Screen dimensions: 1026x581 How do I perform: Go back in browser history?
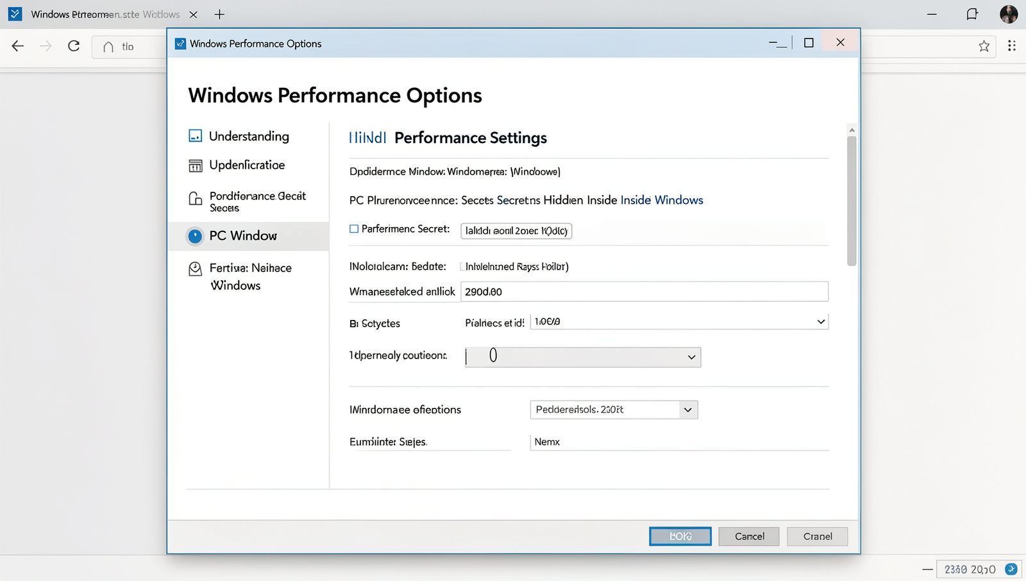tap(18, 46)
